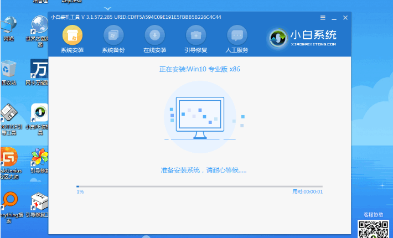Click the window title version text
The height and width of the screenshot is (238, 393).
click(x=136, y=17)
